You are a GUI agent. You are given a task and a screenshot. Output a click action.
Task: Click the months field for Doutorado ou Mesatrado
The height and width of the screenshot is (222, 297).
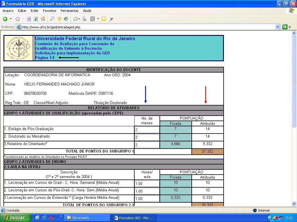[x=147, y=137]
